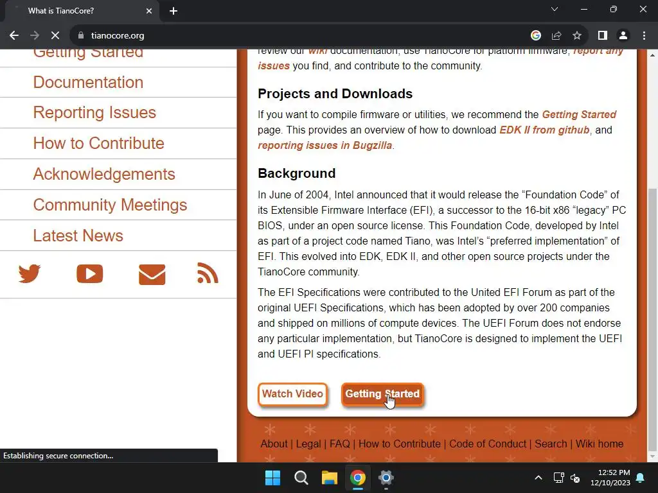Open Latest News in sidebar

pos(78,236)
